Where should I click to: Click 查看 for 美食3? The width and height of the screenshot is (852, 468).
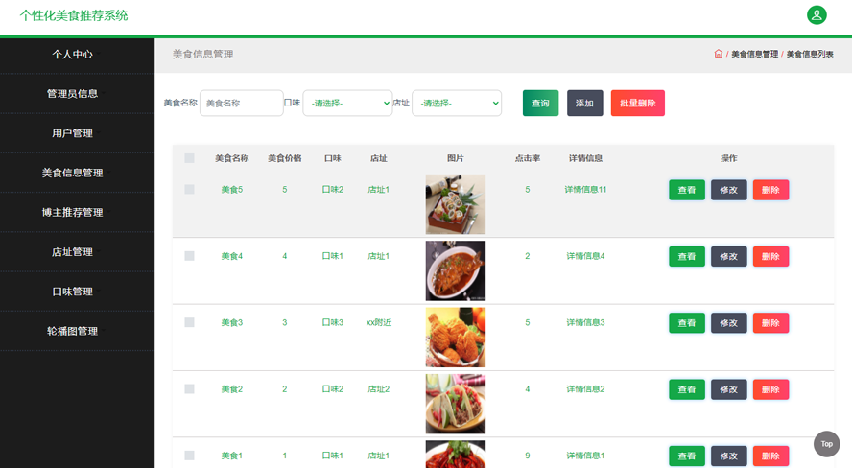(687, 322)
